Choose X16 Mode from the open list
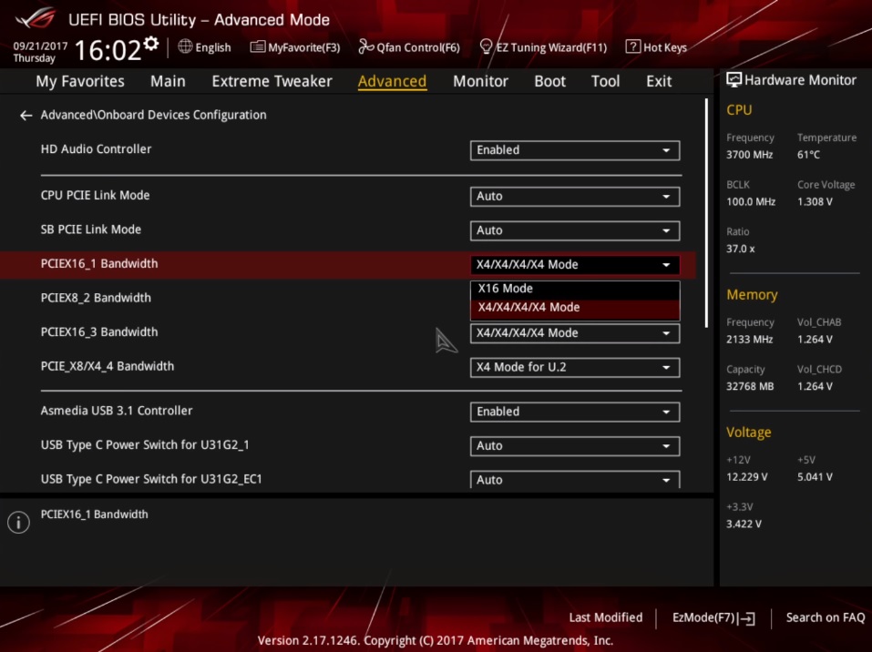872x652 pixels. (x=574, y=289)
